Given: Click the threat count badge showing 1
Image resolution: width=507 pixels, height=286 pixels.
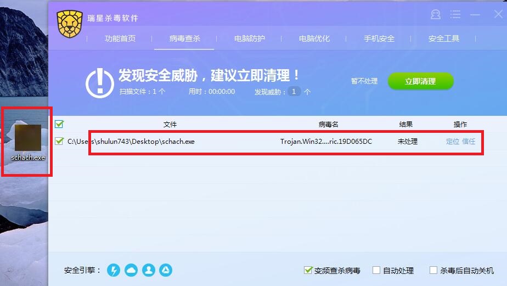Looking at the screenshot, I should (x=294, y=92).
